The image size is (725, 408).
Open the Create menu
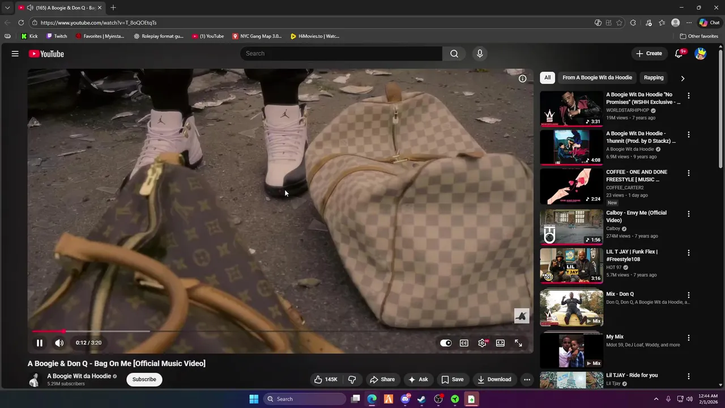click(x=649, y=53)
